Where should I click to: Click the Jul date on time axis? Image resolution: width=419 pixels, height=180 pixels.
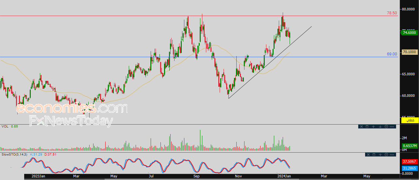(151, 176)
